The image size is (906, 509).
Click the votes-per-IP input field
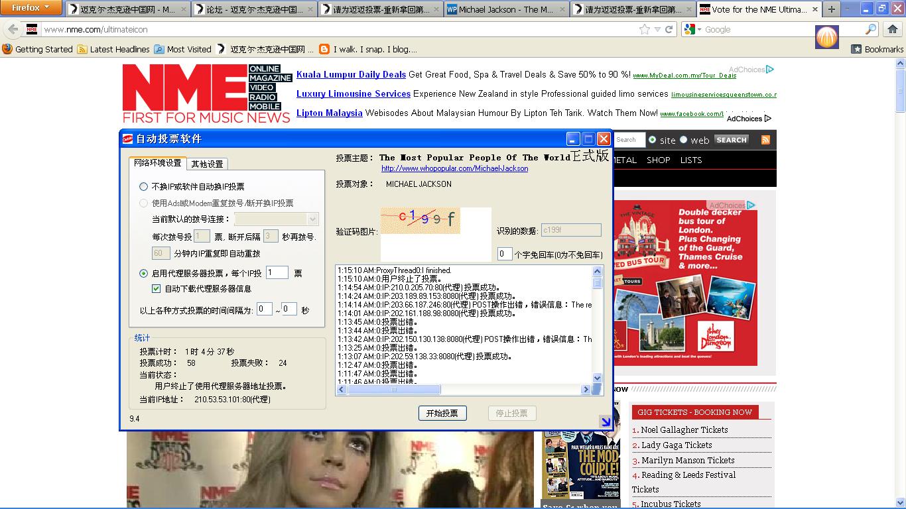tap(277, 272)
